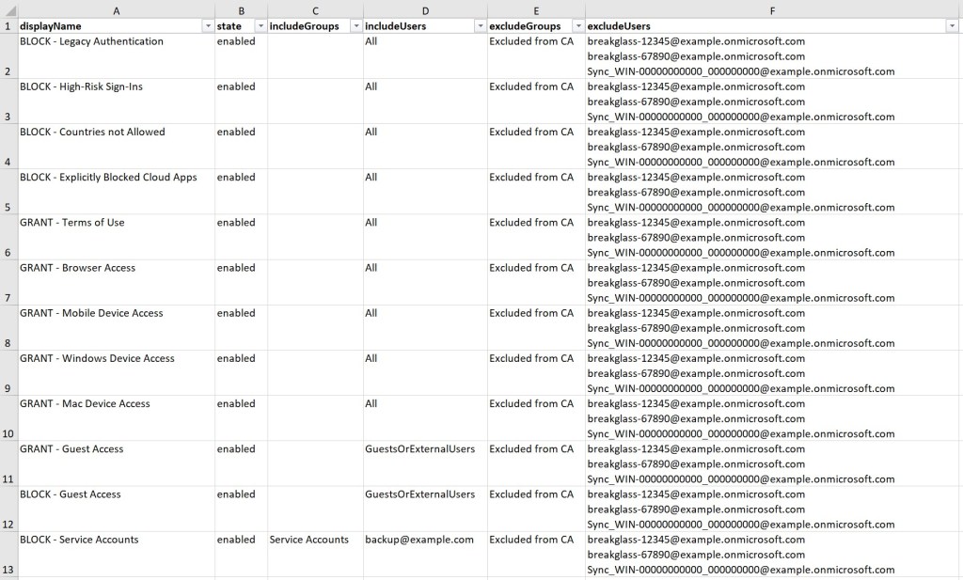Select column A header
The height and width of the screenshot is (580, 963).
(115, 9)
